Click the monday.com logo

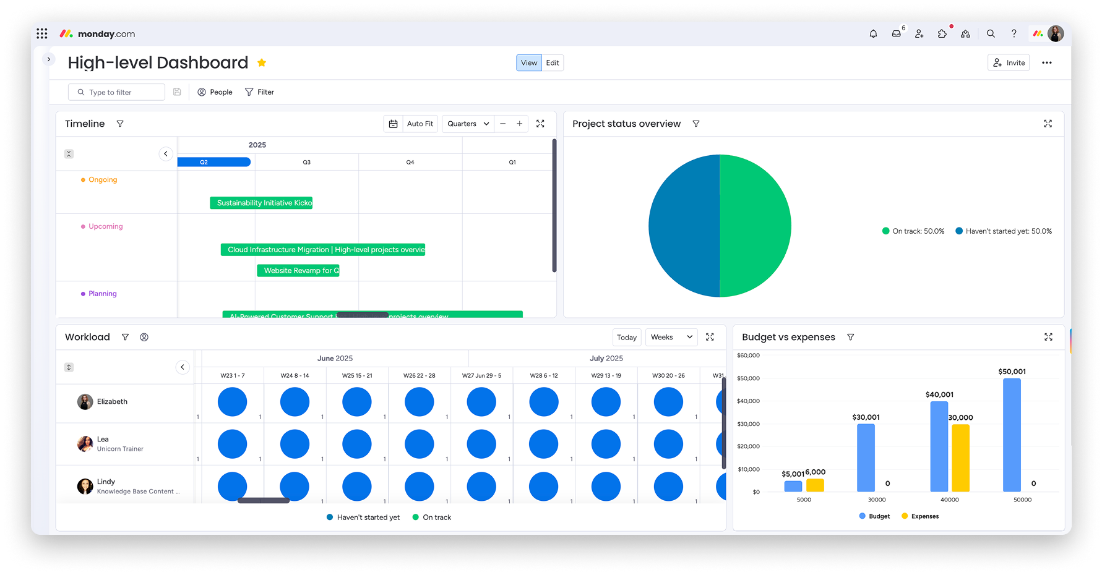coord(97,33)
